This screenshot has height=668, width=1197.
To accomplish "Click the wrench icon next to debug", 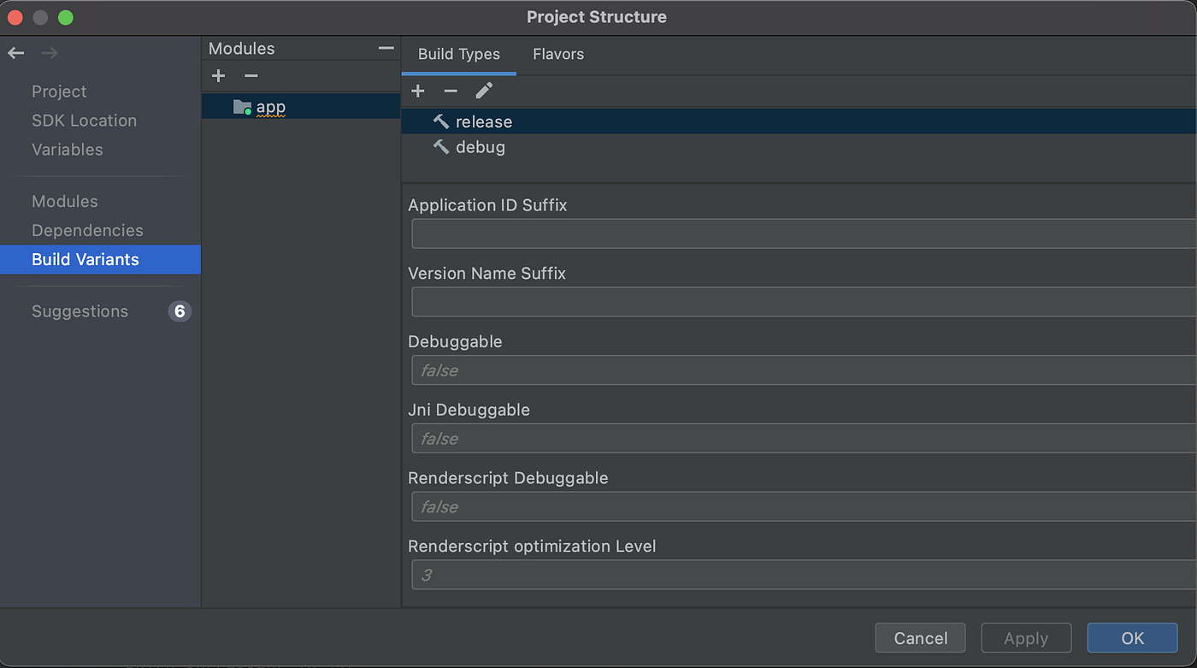I will (x=440, y=146).
